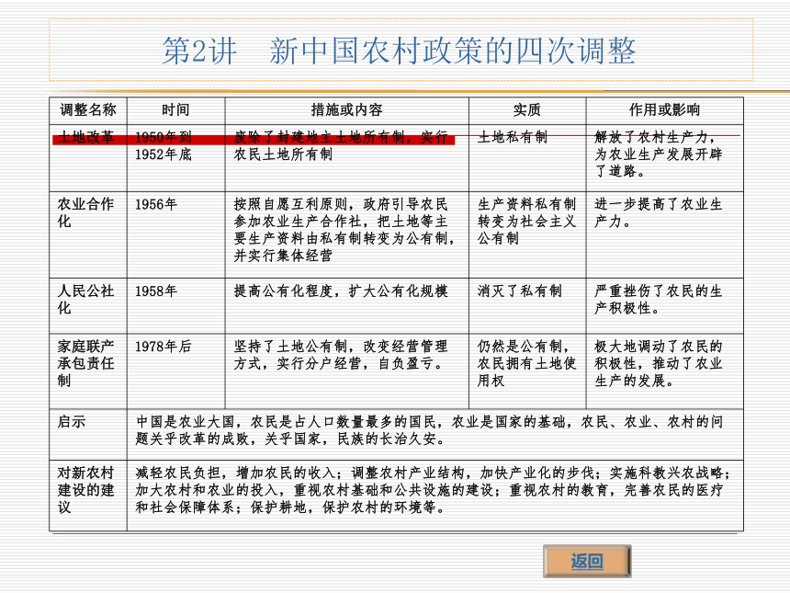Select the 消灭了私有制 cell

(527, 305)
